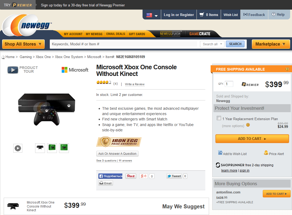Share the product with Pin it

coord(131,176)
